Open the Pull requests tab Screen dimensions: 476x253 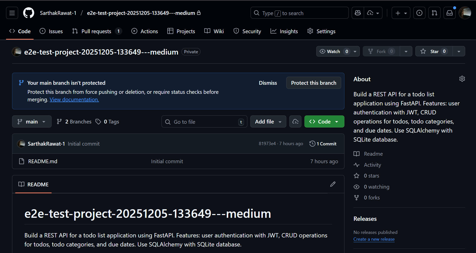97,31
